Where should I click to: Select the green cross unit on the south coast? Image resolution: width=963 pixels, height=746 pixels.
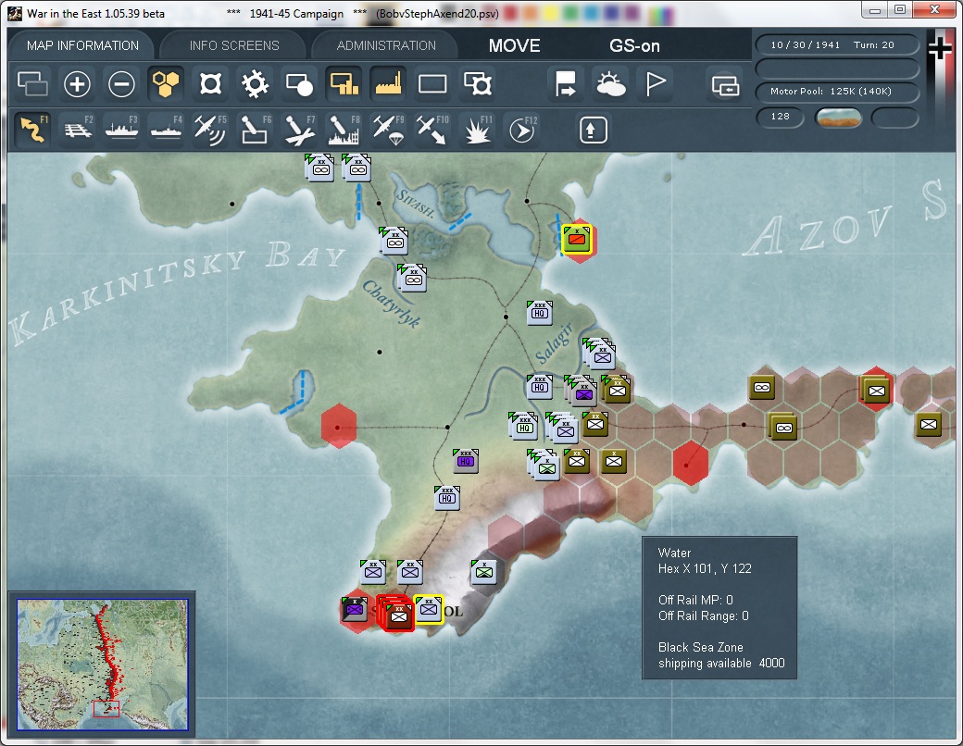click(x=484, y=572)
